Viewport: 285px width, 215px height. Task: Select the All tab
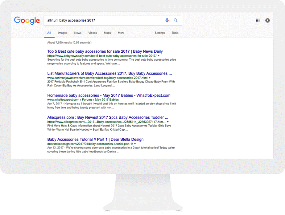[49, 33]
